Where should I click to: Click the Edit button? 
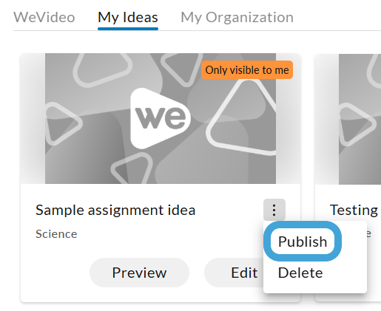point(234,273)
